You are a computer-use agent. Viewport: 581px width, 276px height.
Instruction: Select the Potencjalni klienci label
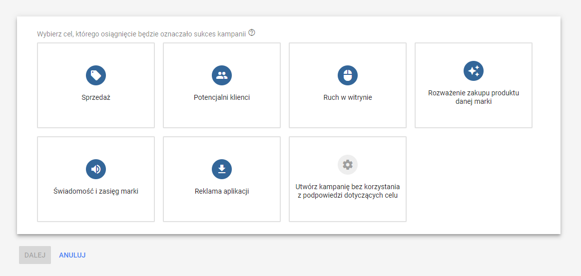[x=222, y=98]
